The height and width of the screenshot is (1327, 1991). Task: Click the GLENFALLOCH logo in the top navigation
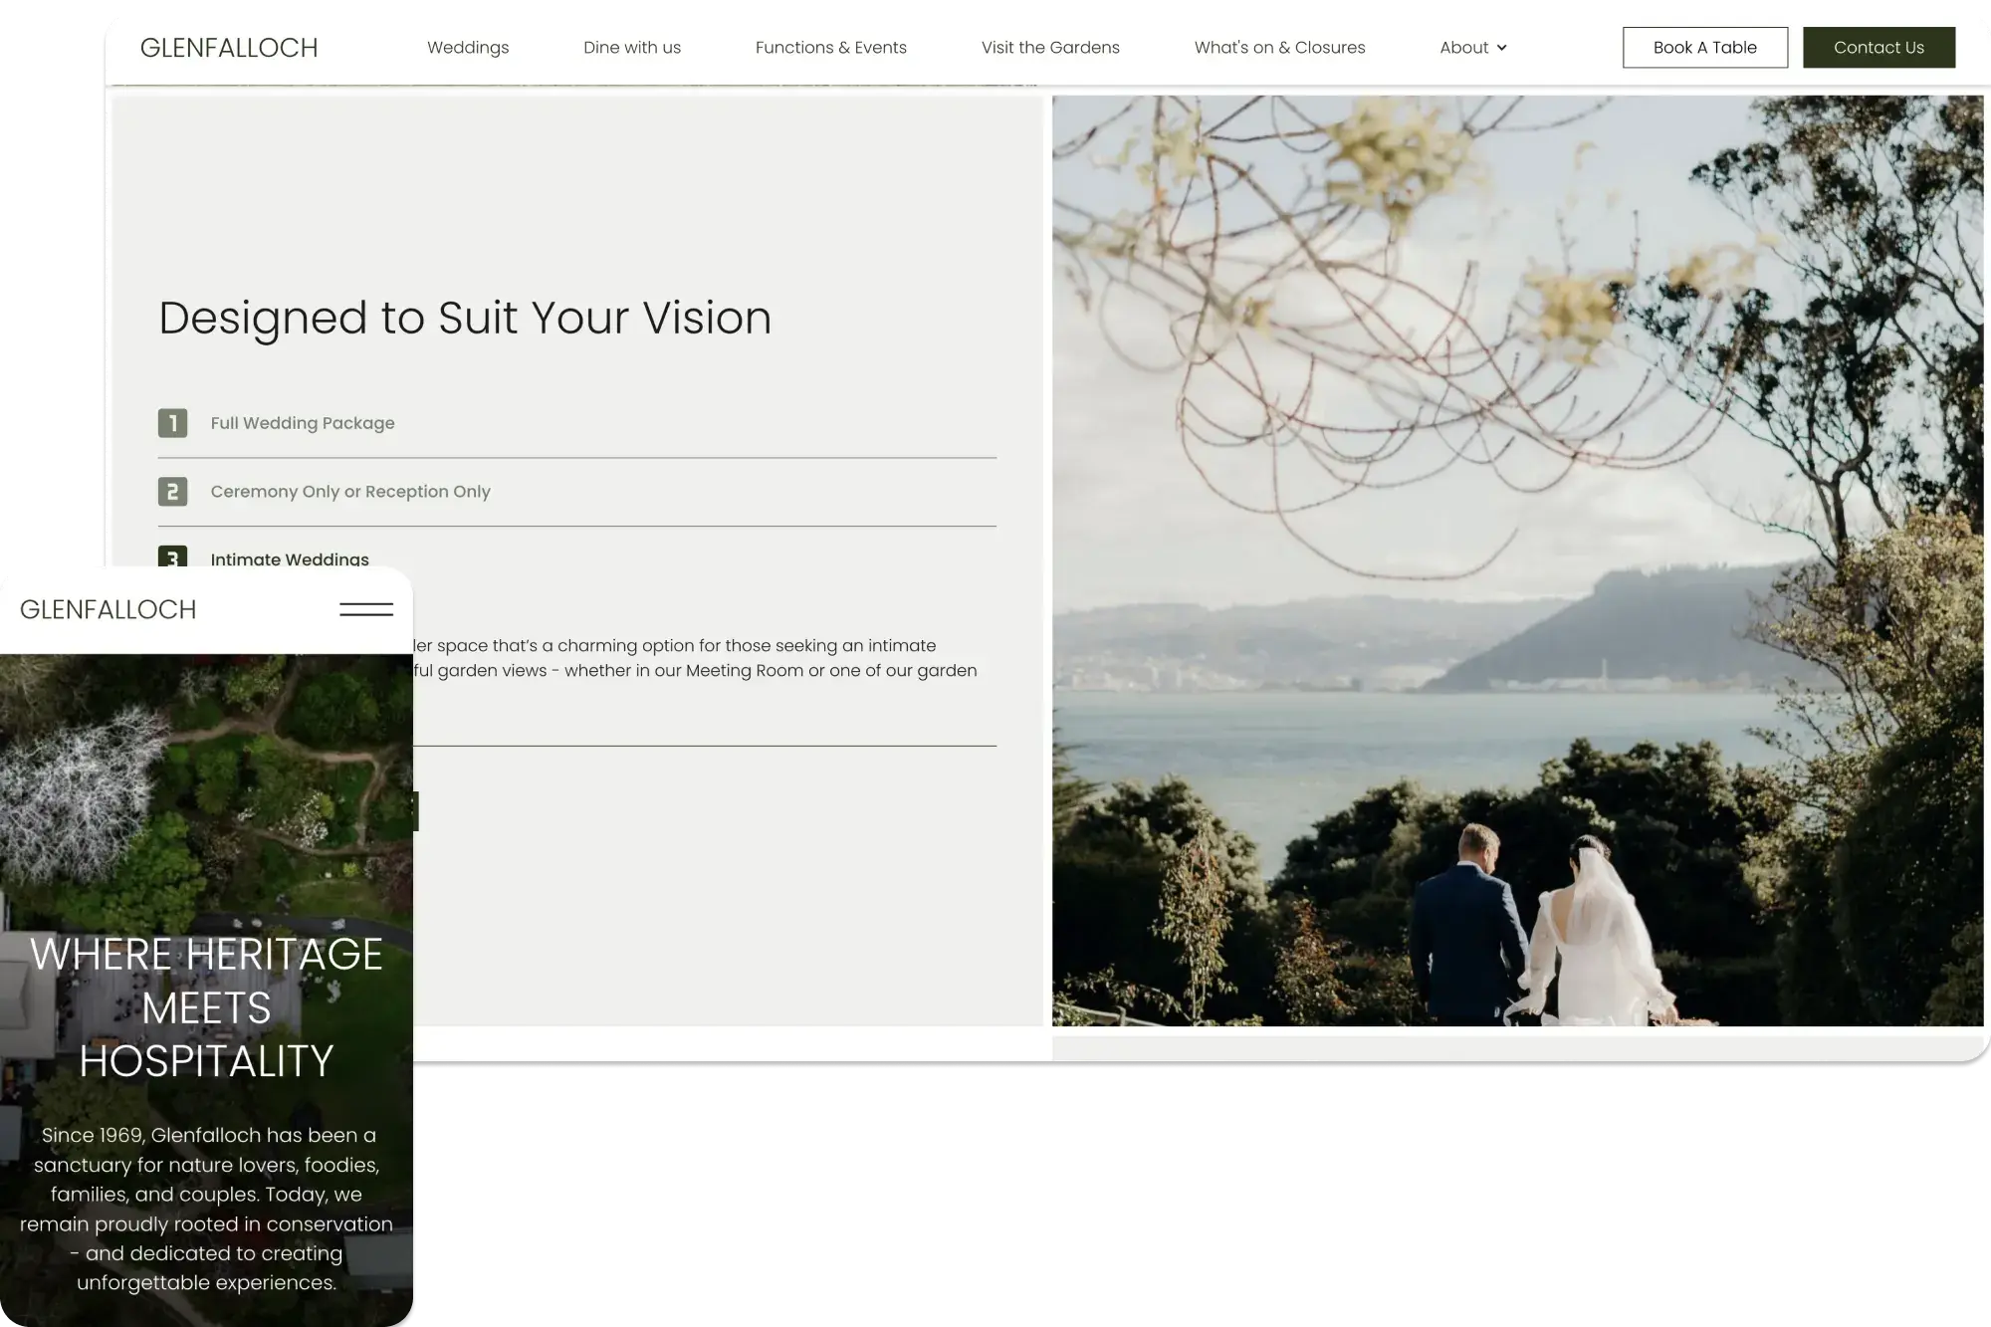click(230, 47)
